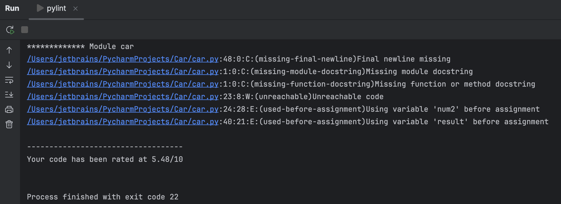Enable Scroll to the End
Viewport: 561px width, 204px height.
(x=9, y=95)
